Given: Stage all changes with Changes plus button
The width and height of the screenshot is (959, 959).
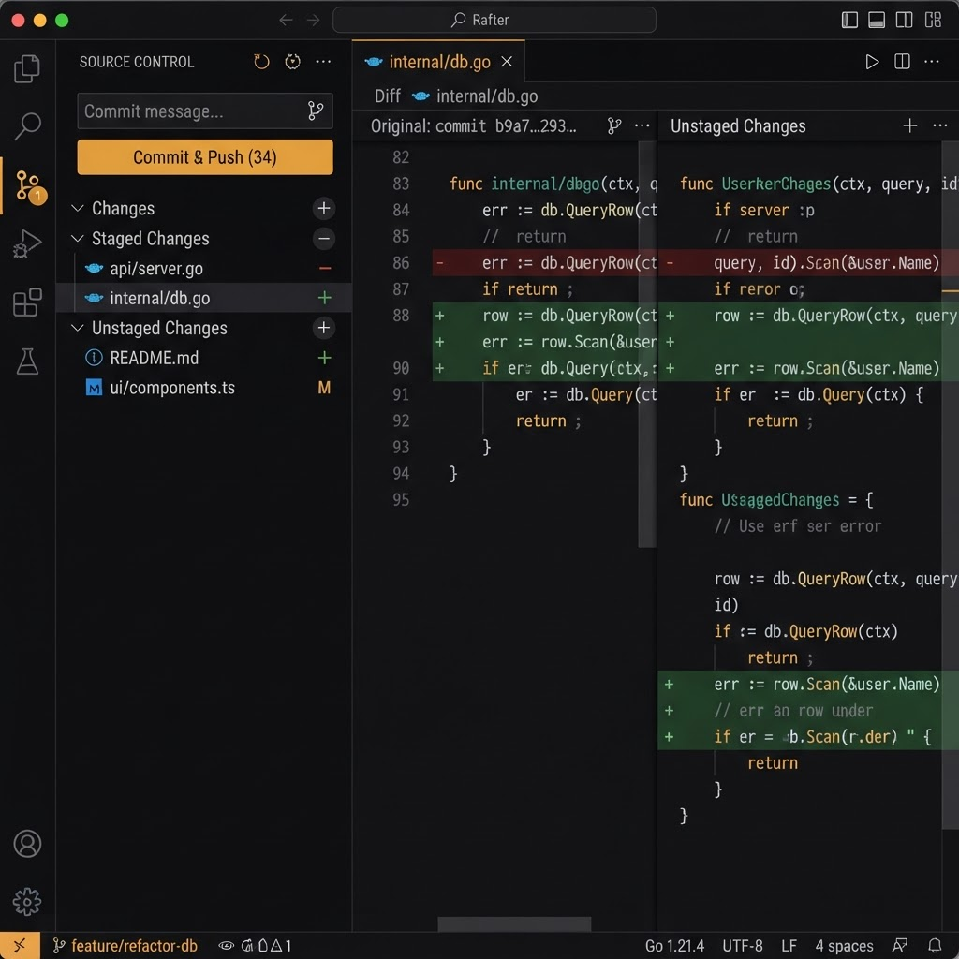Looking at the screenshot, I should tap(323, 208).
